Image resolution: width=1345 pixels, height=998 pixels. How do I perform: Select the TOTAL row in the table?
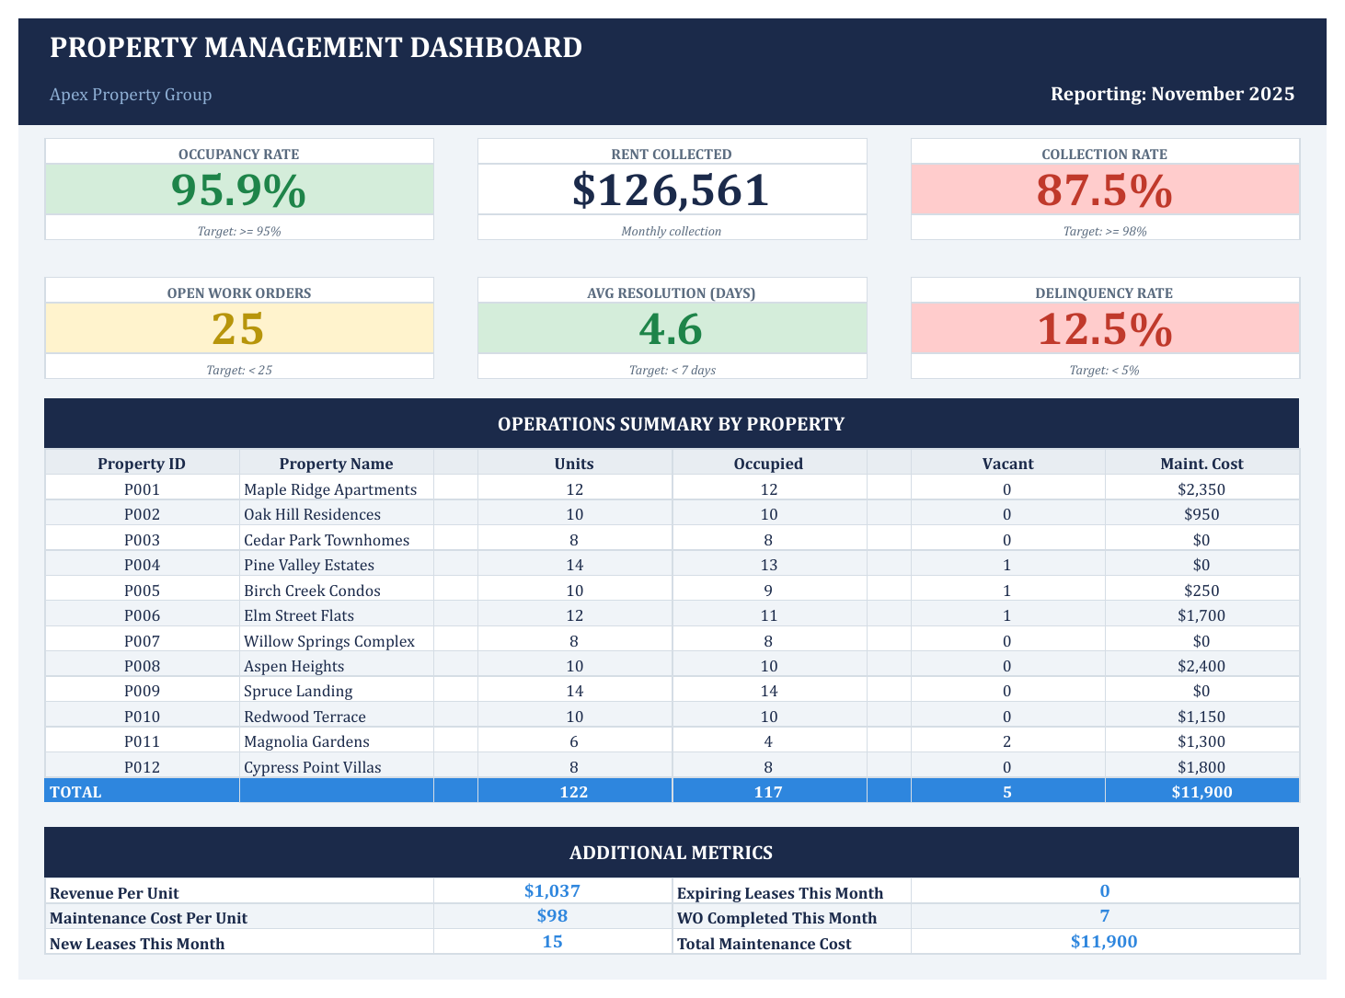coord(672,791)
